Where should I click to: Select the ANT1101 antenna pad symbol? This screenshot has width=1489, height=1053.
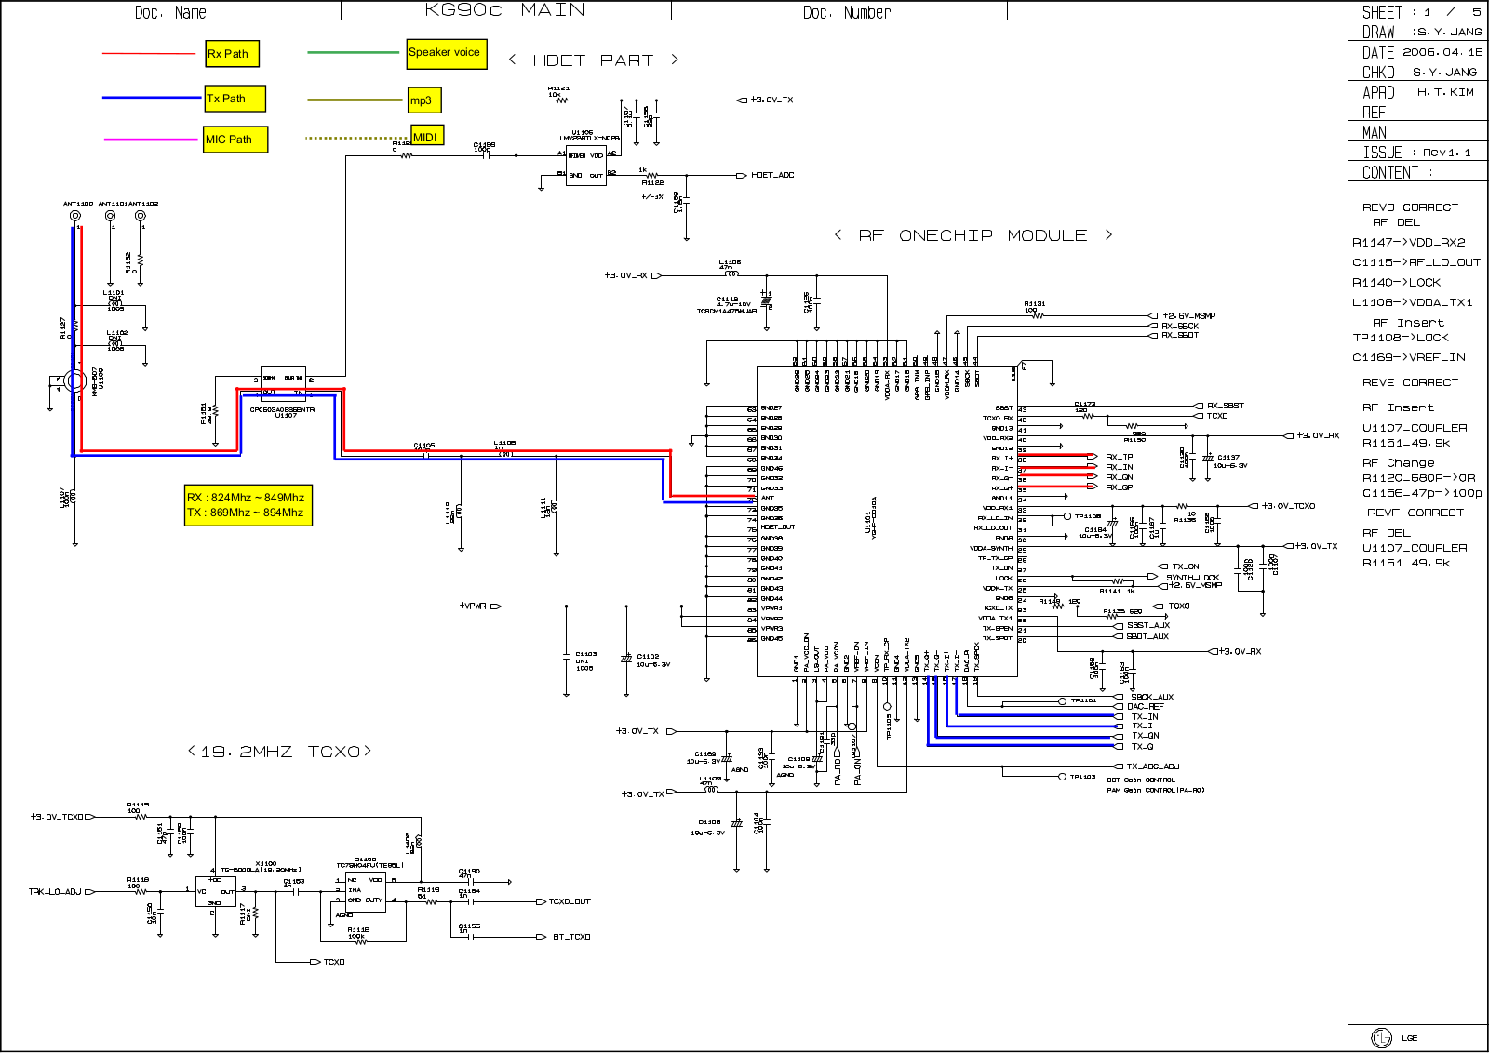[110, 216]
